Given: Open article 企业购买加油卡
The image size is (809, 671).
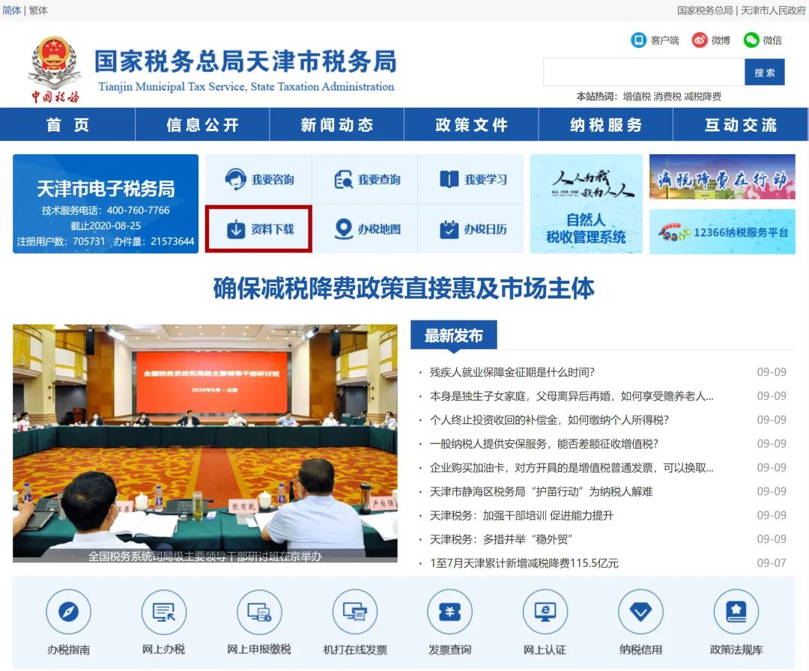Looking at the screenshot, I should tap(572, 468).
